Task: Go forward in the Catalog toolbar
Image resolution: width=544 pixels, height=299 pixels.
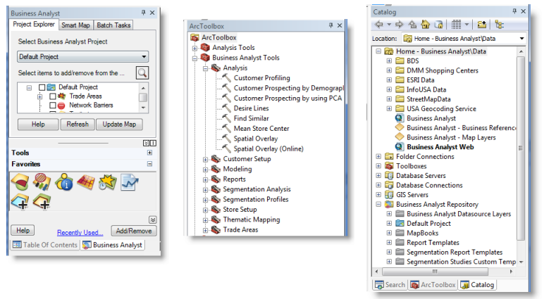Action: [400, 25]
